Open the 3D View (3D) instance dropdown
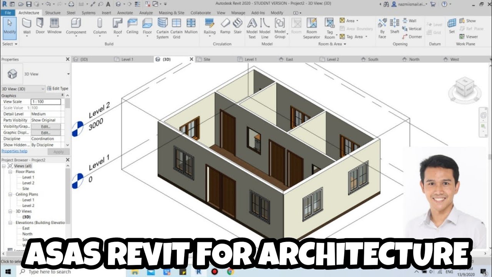Viewport: 492px width, 277px height. [23, 88]
